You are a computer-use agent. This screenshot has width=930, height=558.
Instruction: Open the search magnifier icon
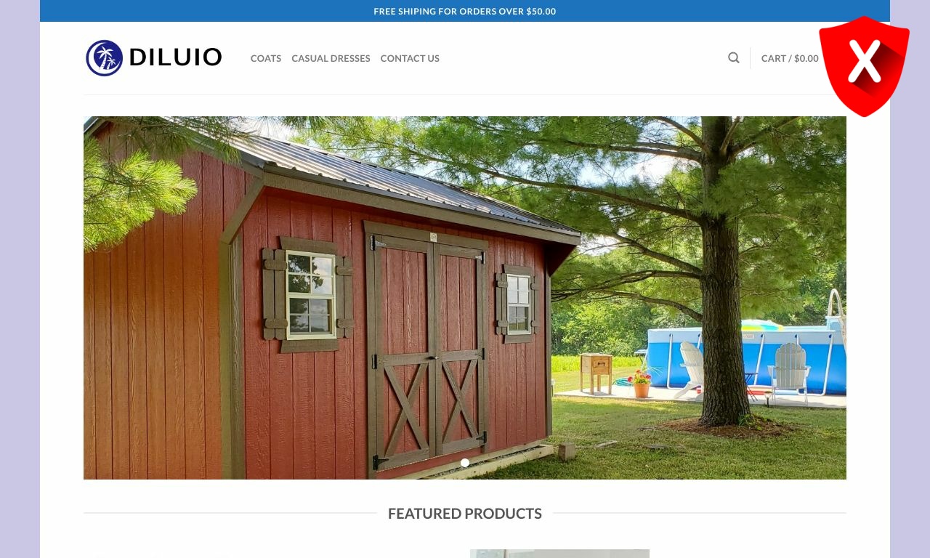coord(734,58)
